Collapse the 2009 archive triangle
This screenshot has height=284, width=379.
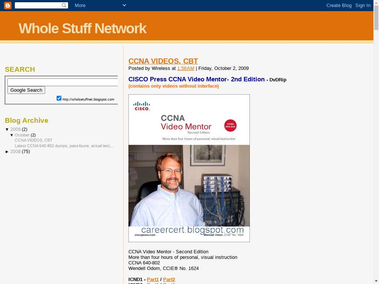click(x=7, y=129)
